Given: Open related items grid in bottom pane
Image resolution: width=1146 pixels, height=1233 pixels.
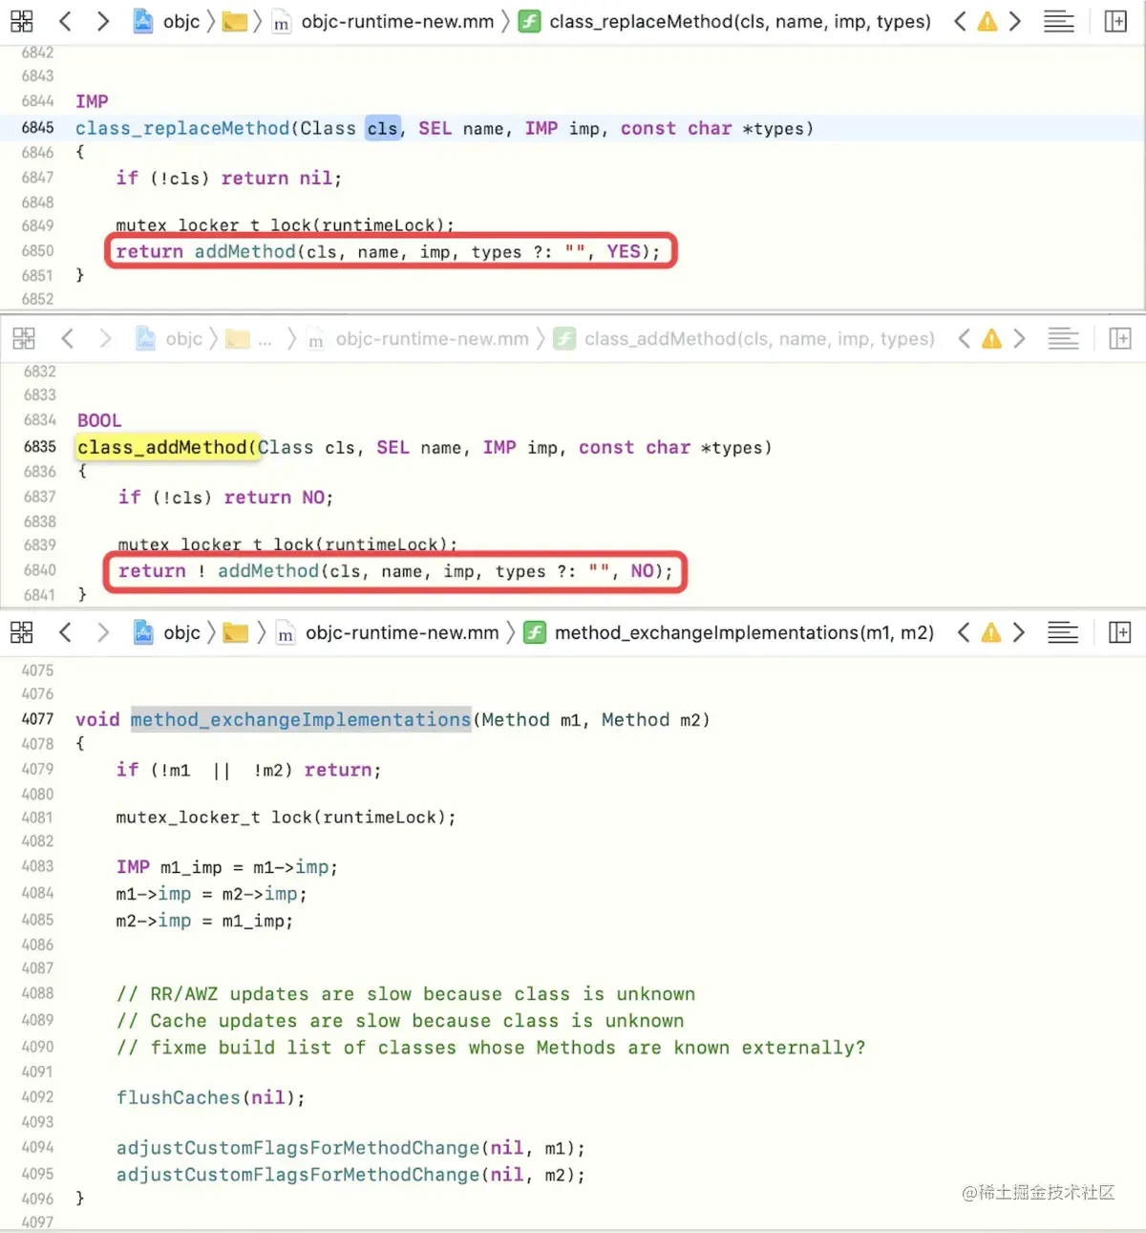Looking at the screenshot, I should 21,632.
